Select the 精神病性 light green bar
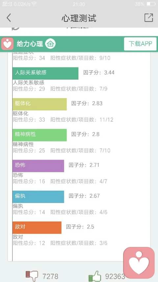158x282 pixels. (39, 135)
